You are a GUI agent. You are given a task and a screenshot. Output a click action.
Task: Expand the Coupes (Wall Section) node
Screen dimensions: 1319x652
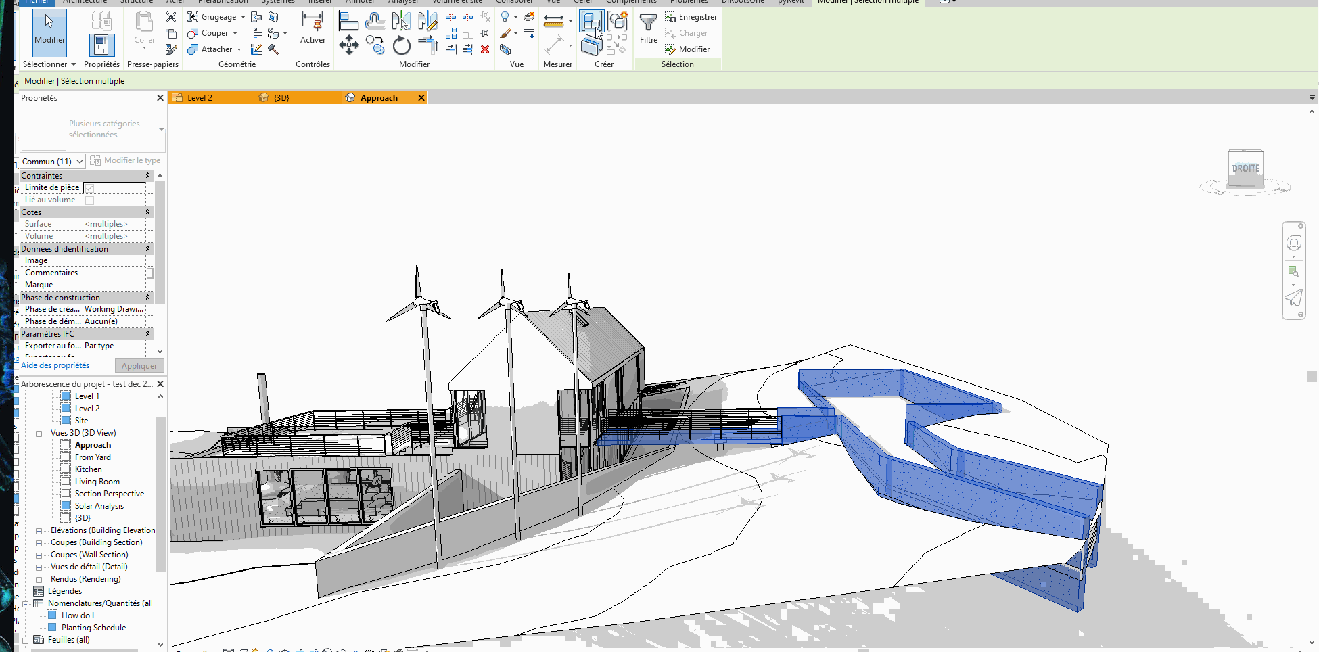pos(39,555)
